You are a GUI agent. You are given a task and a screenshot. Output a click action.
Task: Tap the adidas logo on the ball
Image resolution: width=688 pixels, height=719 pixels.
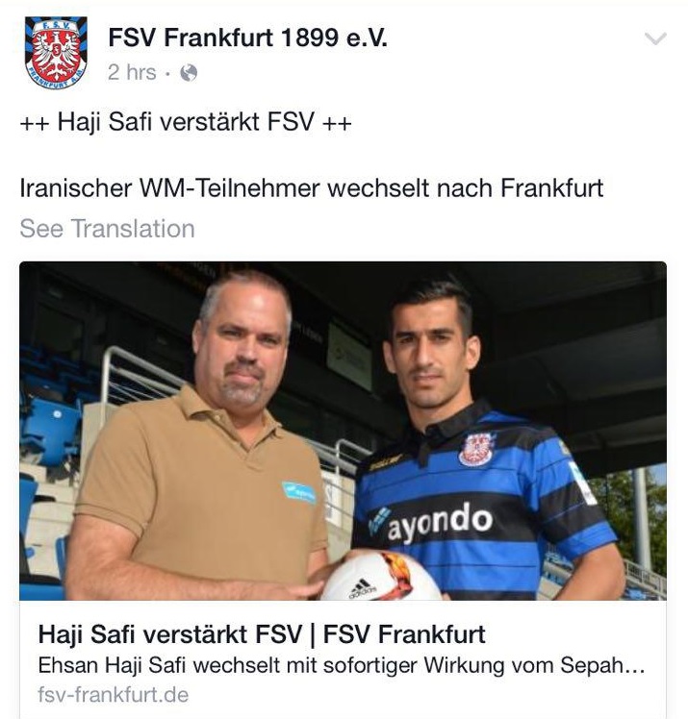coord(362,589)
